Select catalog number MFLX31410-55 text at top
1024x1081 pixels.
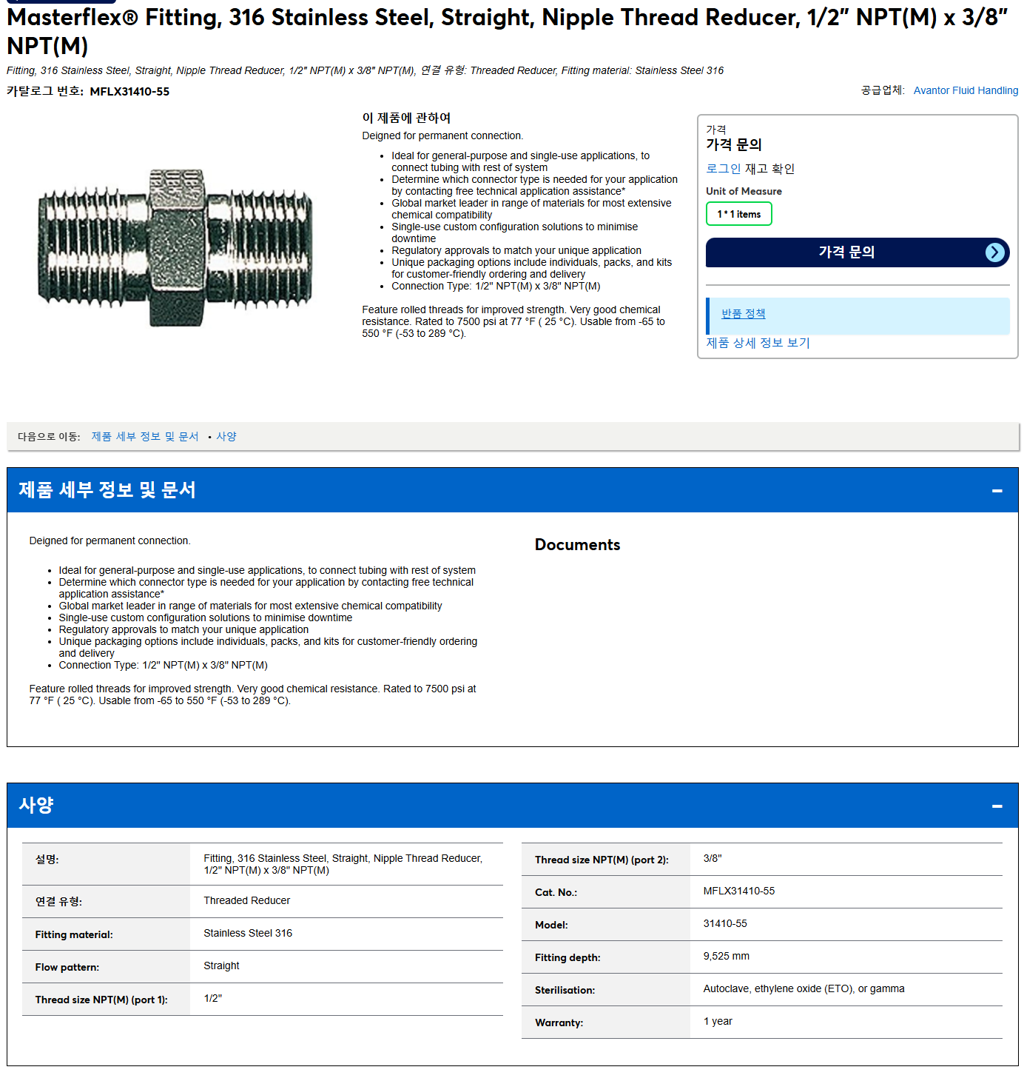pyautogui.click(x=129, y=92)
